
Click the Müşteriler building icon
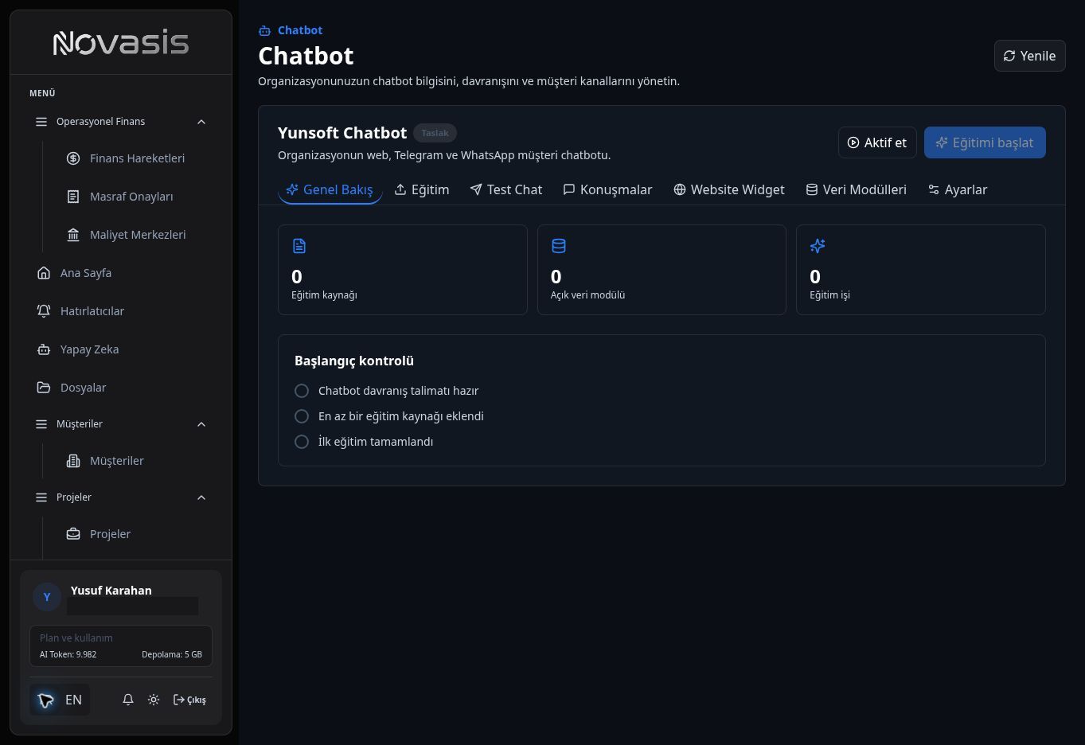tap(73, 461)
